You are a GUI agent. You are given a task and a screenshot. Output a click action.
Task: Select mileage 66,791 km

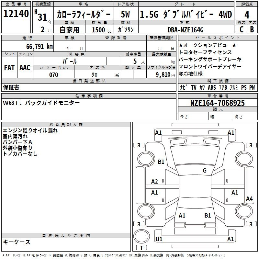click(39, 47)
